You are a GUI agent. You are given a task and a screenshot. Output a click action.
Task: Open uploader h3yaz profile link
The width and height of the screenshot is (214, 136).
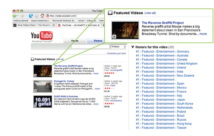click(113, 86)
